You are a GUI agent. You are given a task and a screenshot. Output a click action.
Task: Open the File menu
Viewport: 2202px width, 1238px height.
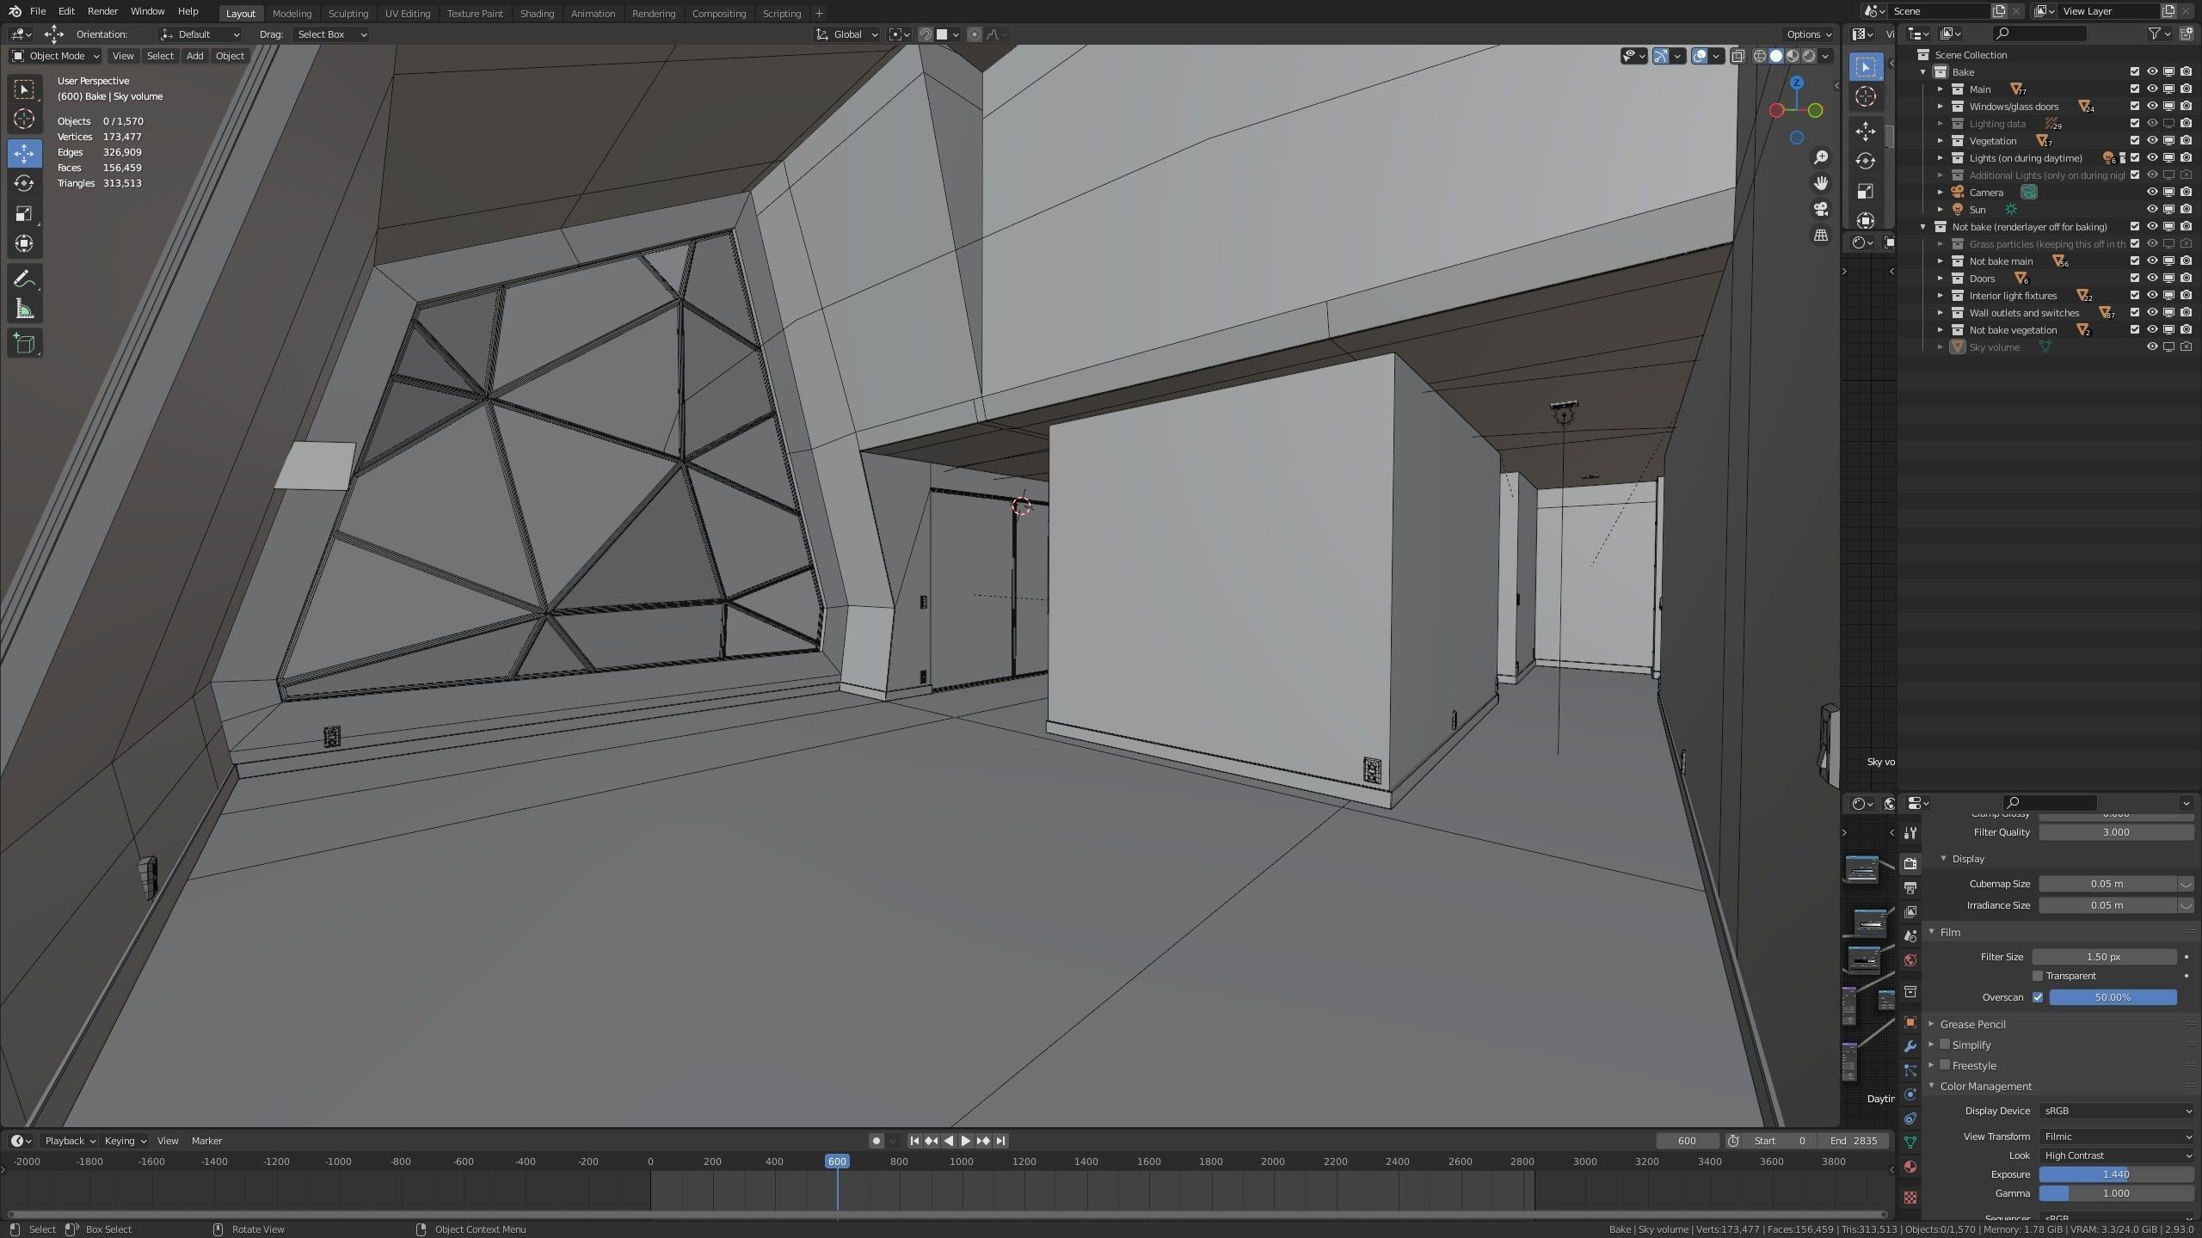pos(38,11)
